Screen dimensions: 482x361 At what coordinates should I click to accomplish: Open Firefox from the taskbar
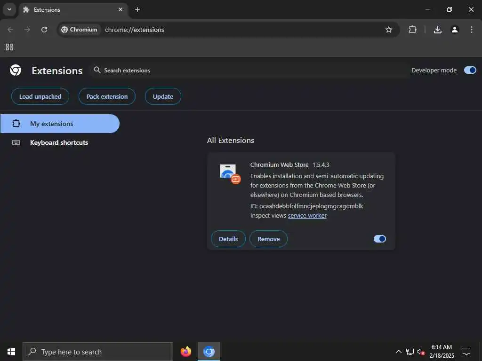click(x=186, y=352)
